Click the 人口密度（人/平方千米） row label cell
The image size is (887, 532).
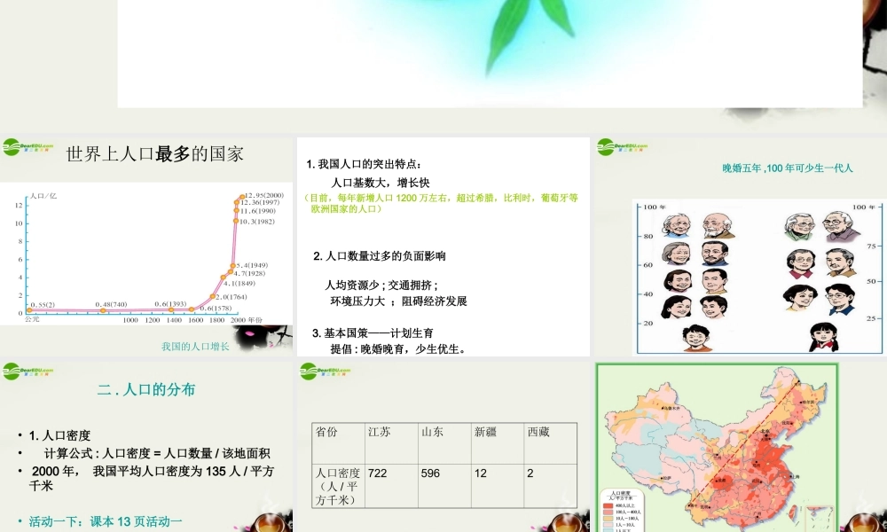tap(338, 486)
